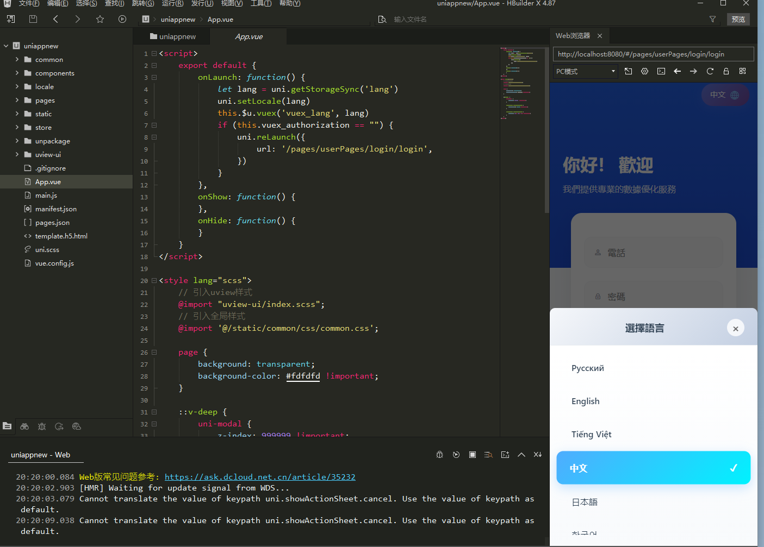Select the App.vue editor tab
The height and width of the screenshot is (547, 764).
click(249, 36)
